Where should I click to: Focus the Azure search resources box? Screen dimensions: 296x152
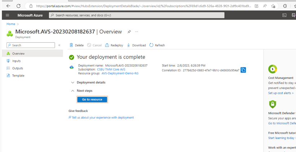point(137,15)
